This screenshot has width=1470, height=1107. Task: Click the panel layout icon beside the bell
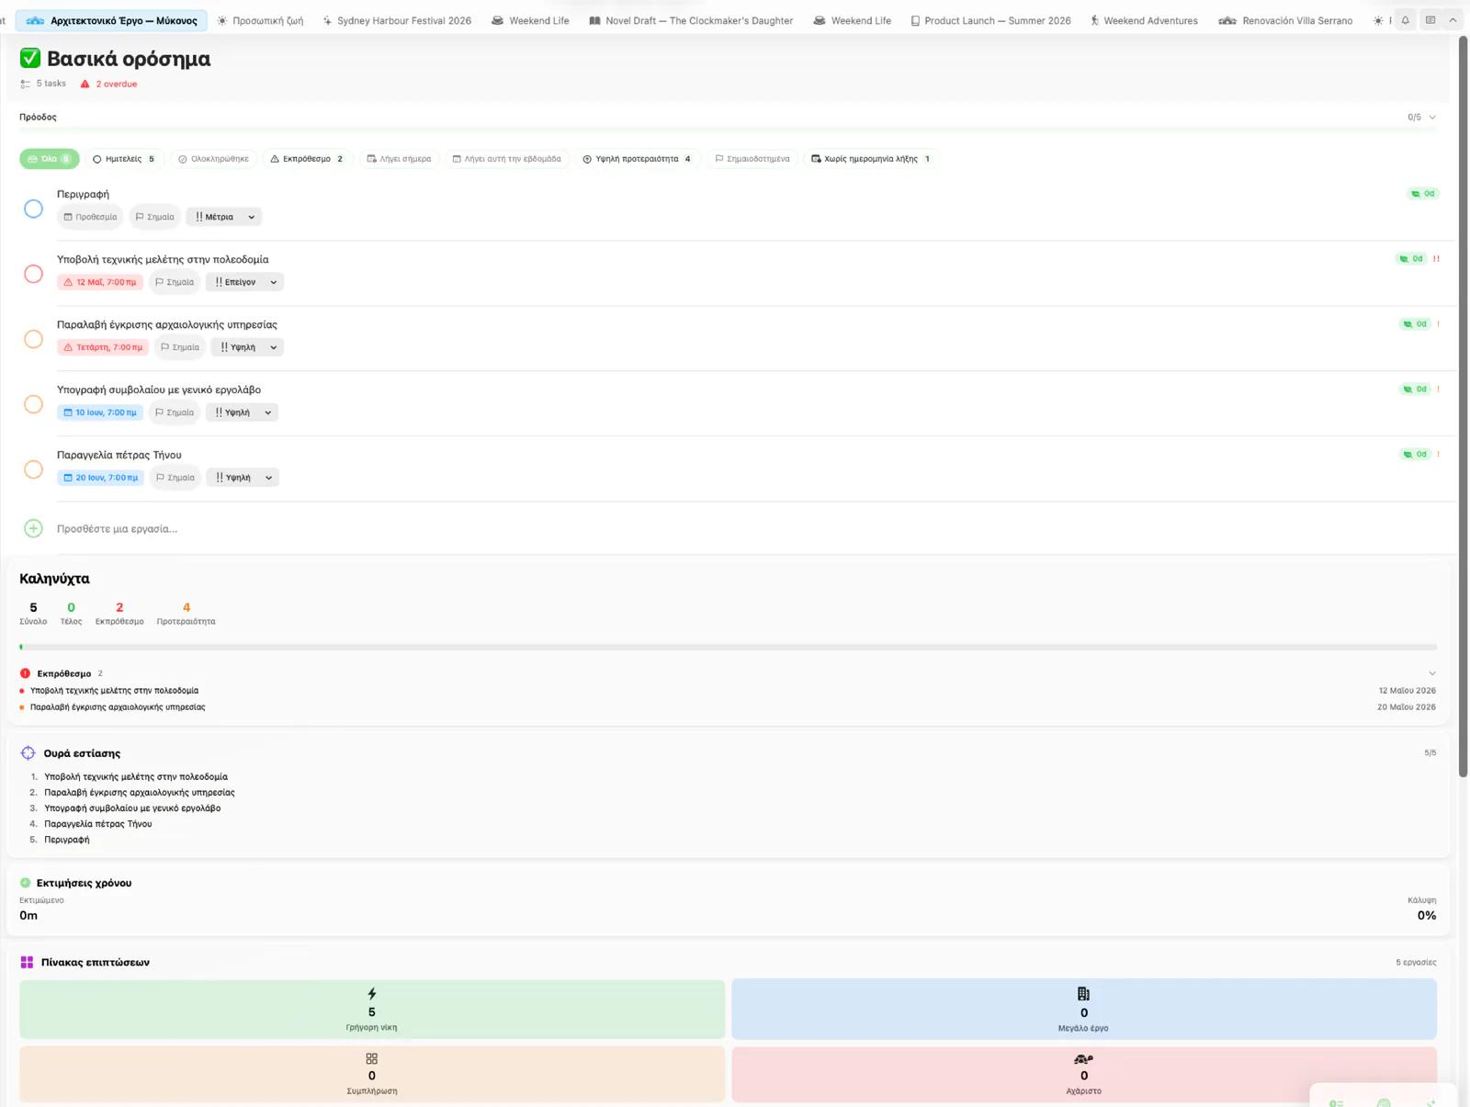1430,20
